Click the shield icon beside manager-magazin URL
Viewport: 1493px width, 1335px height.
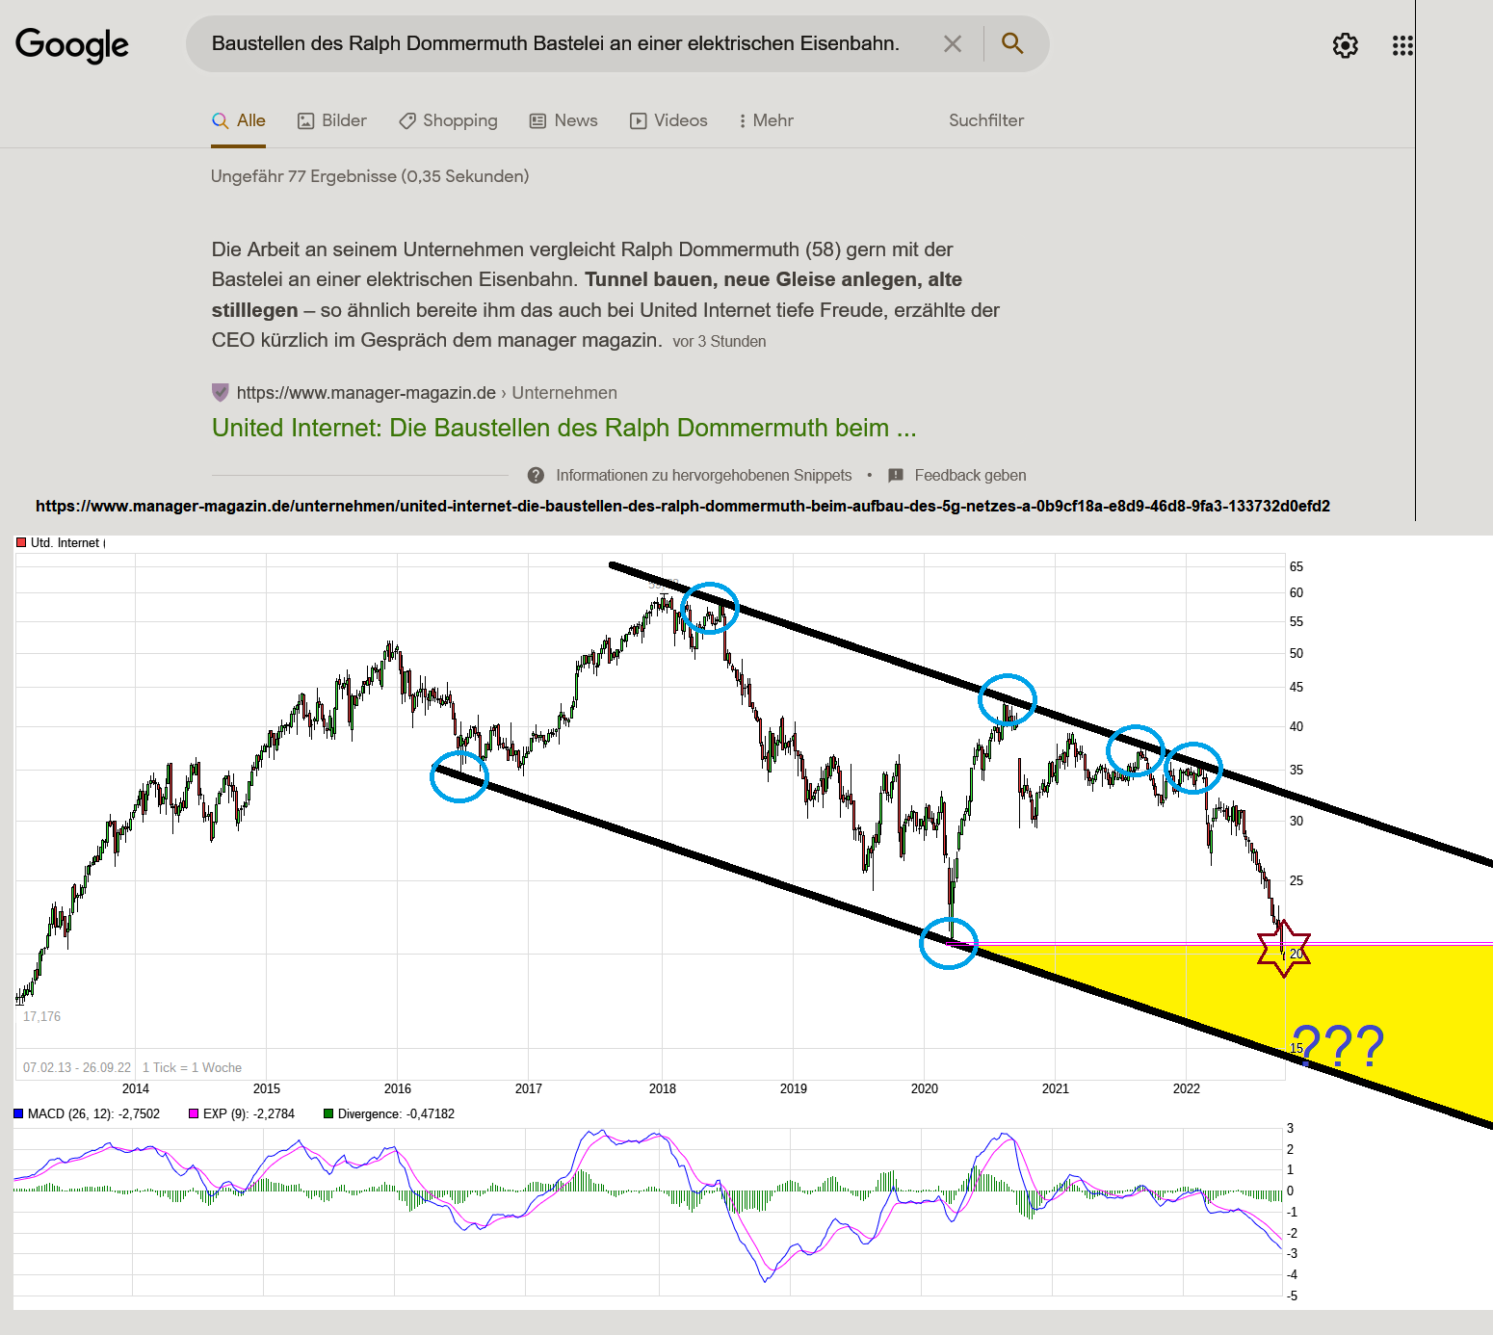pyautogui.click(x=221, y=393)
